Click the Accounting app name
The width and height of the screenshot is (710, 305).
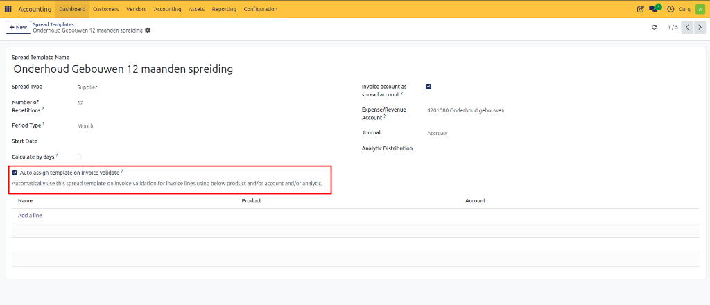tap(35, 9)
